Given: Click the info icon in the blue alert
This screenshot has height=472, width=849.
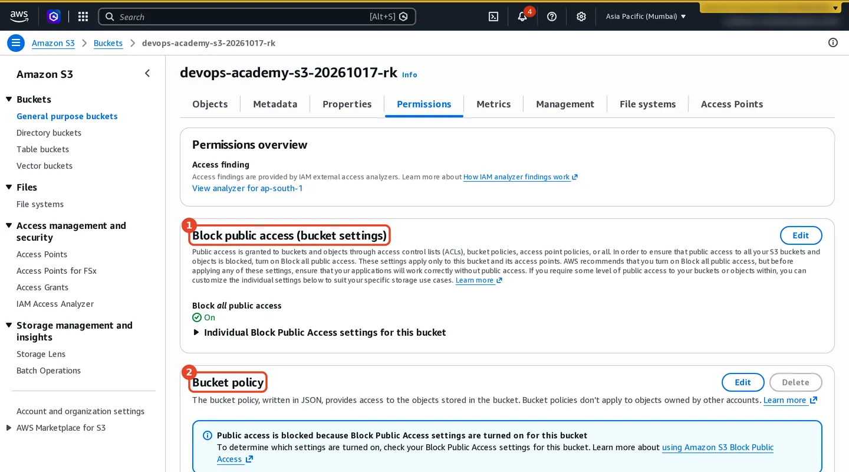Looking at the screenshot, I should (x=208, y=435).
